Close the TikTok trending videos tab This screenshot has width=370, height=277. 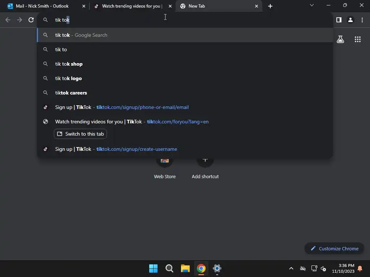pos(170,6)
